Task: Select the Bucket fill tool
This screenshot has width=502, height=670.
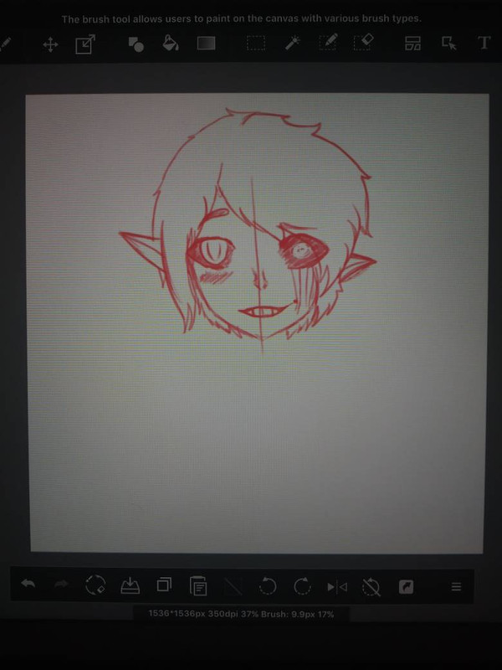Action: (171, 44)
